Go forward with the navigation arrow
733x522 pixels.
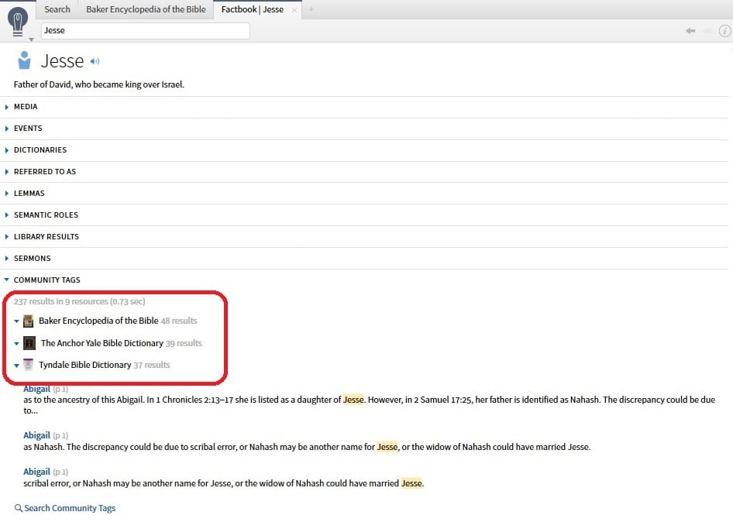[707, 31]
